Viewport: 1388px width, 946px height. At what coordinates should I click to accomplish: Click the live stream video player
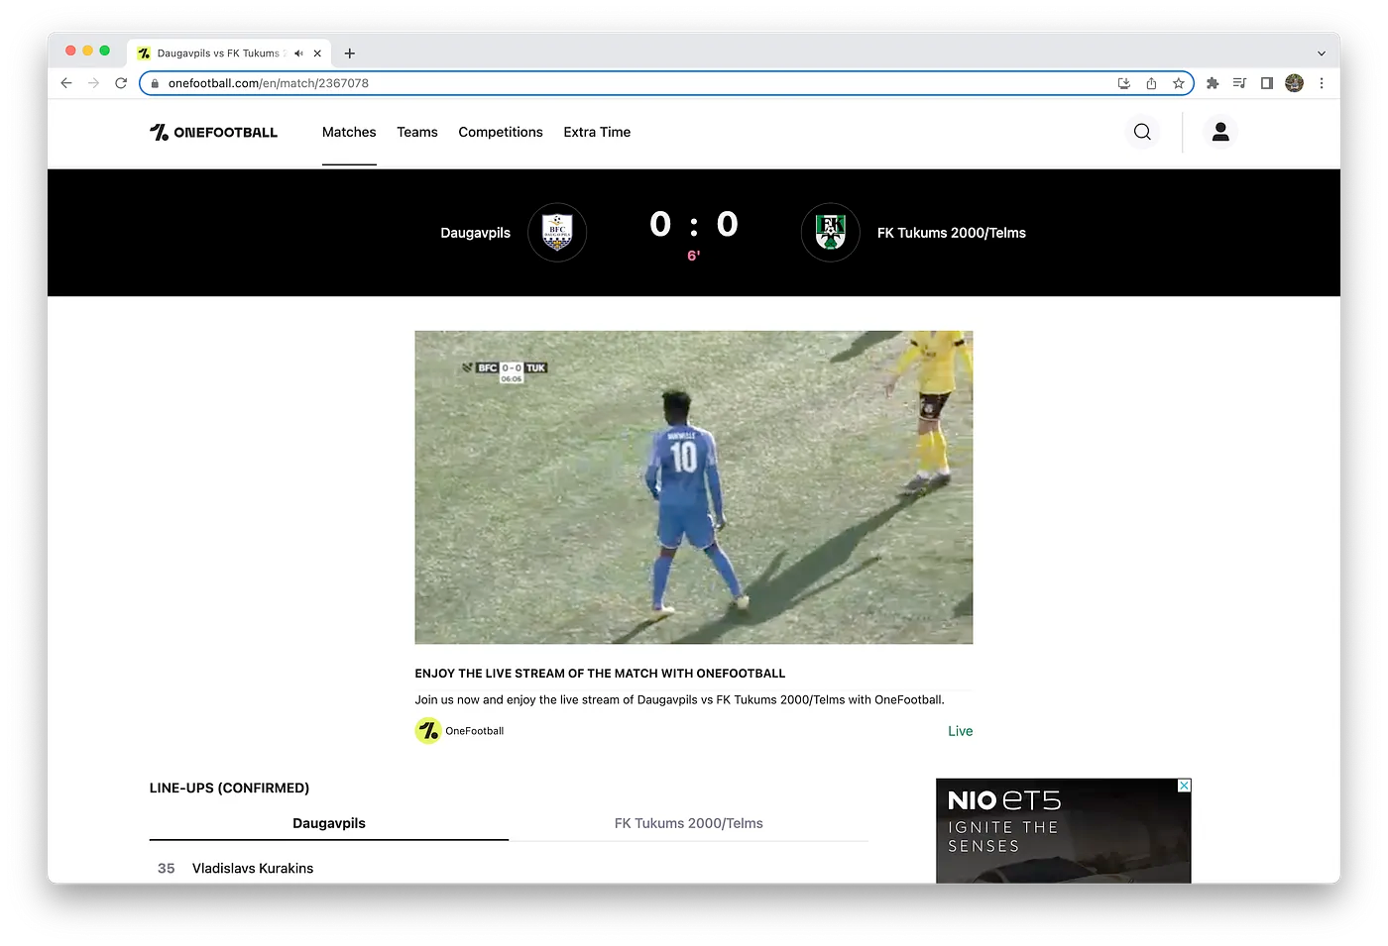tap(693, 487)
